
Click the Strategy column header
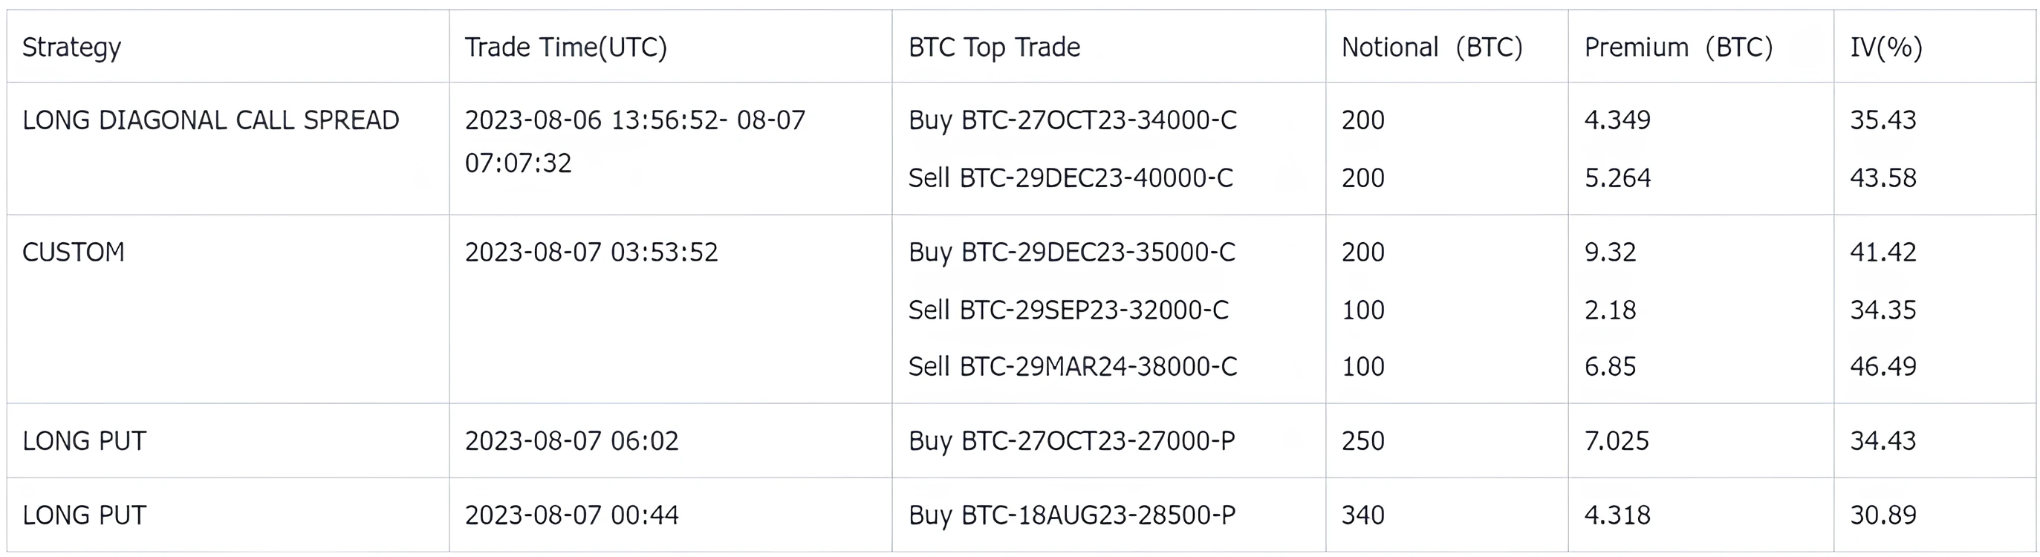coord(71,48)
